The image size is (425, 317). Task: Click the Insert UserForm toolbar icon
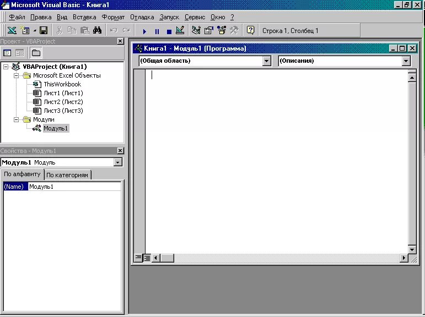[x=25, y=30]
